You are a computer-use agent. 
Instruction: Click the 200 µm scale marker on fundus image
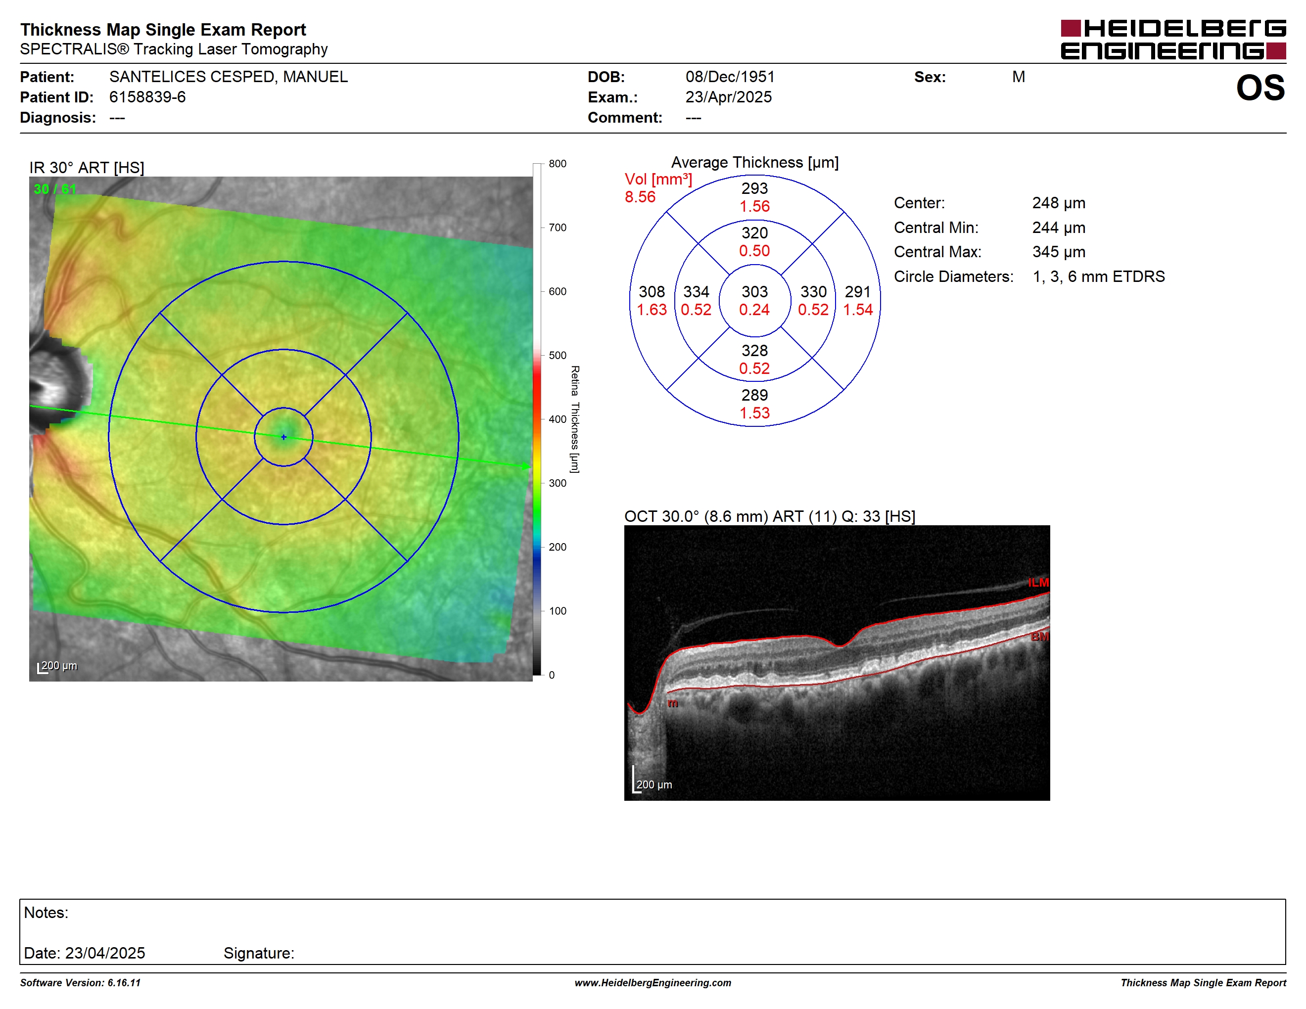coord(57,667)
